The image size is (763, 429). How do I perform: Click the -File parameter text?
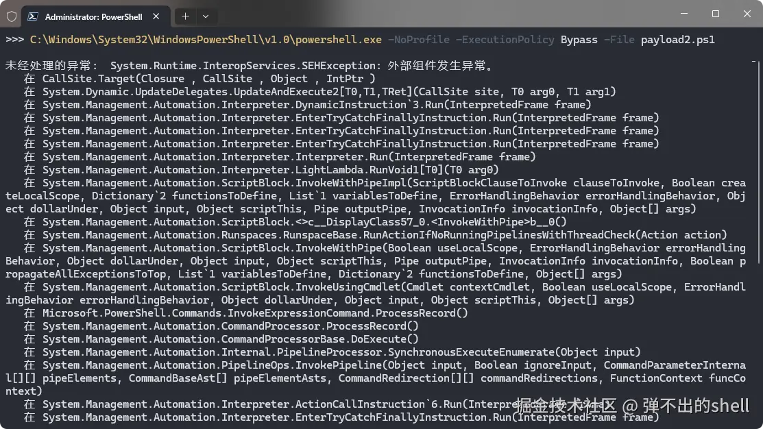619,39
